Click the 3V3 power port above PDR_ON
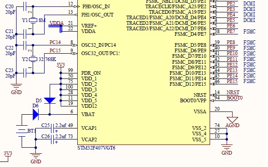 [61, 67]
